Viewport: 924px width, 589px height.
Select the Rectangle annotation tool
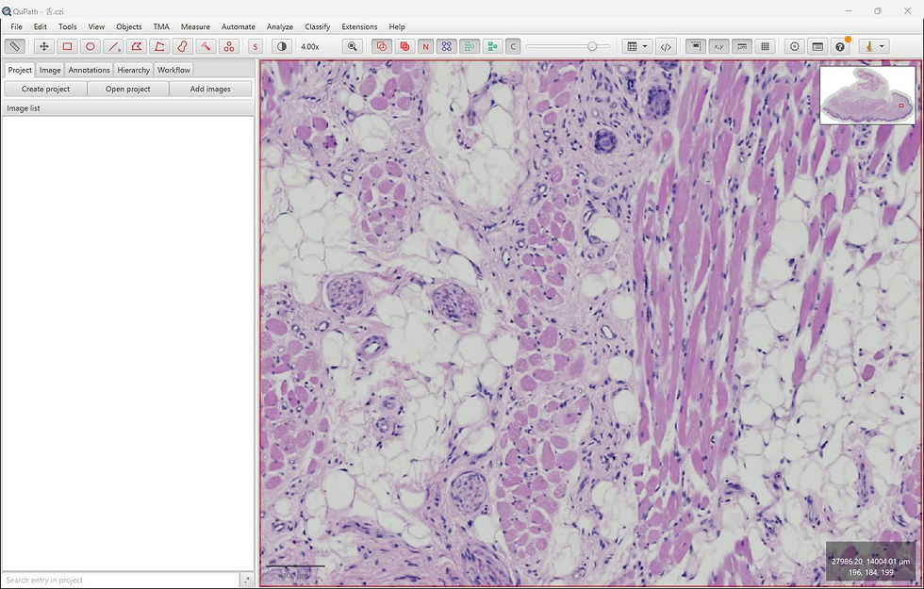click(x=67, y=46)
